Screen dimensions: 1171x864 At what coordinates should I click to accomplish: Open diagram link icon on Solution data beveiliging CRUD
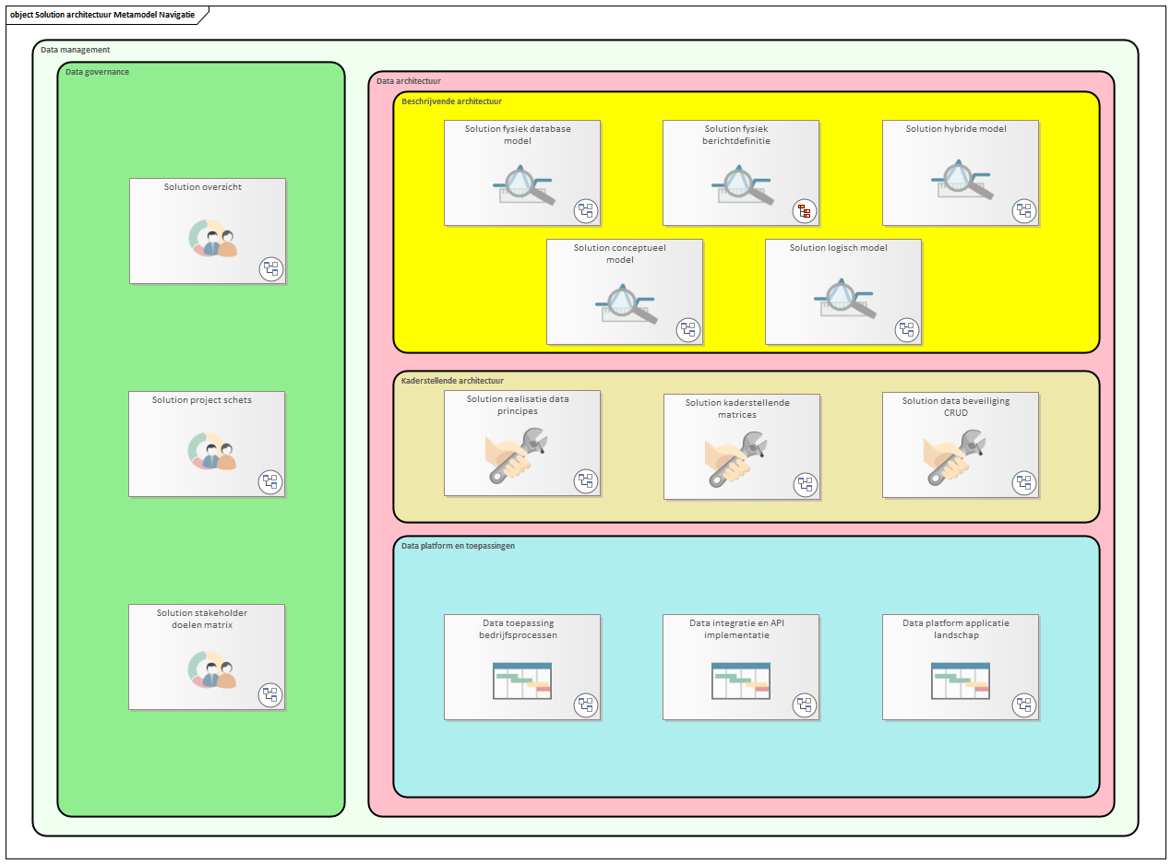1024,483
